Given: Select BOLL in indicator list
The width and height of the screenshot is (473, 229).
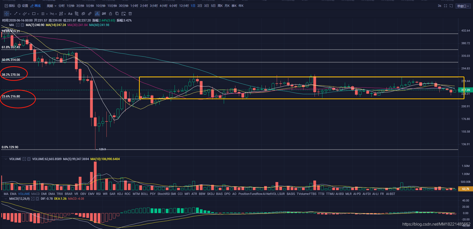Looking at the screenshot, I should pyautogui.click(x=145, y=194).
